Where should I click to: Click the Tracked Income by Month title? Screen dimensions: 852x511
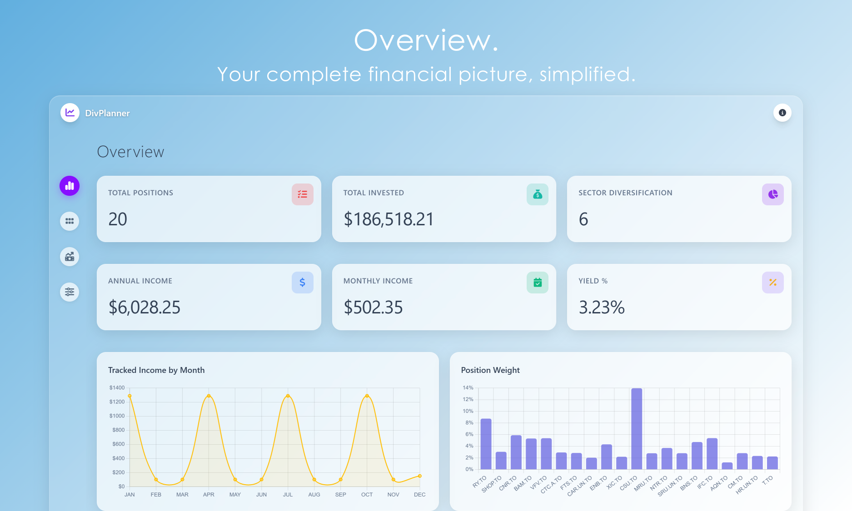point(156,370)
